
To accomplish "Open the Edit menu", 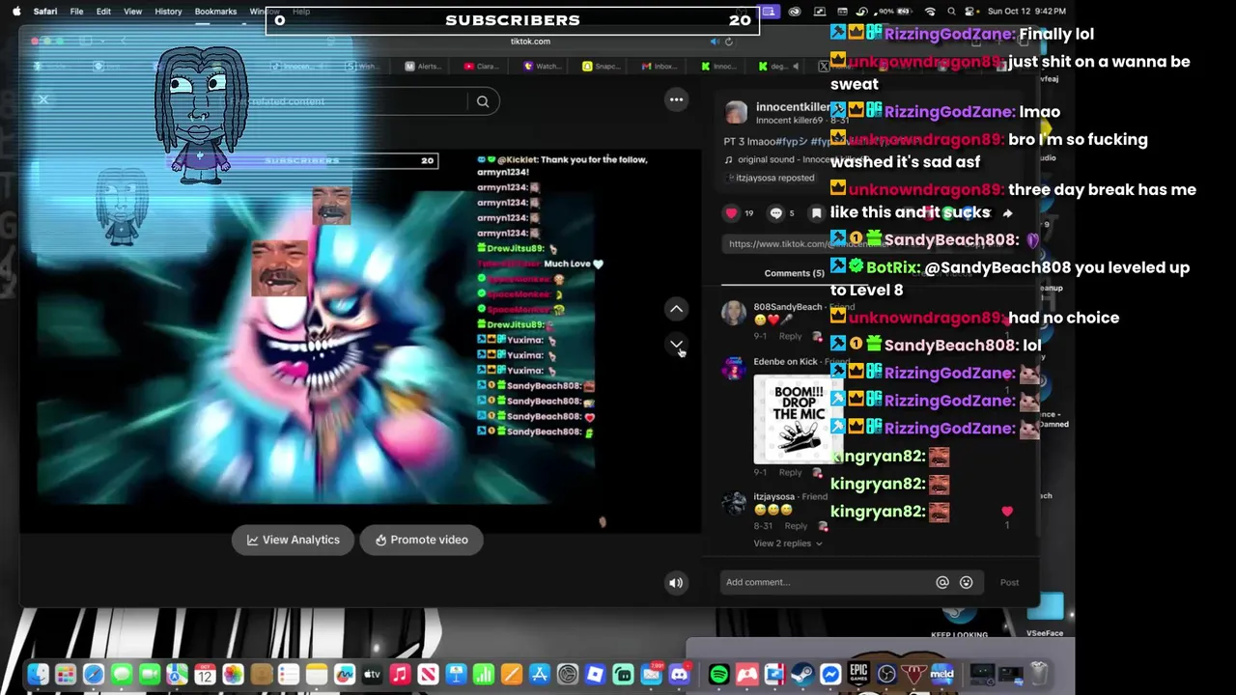I will pyautogui.click(x=103, y=12).
